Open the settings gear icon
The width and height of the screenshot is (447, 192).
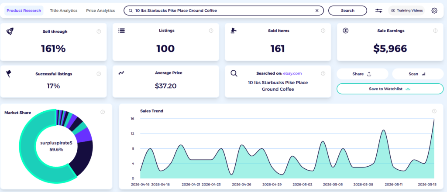pyautogui.click(x=434, y=10)
